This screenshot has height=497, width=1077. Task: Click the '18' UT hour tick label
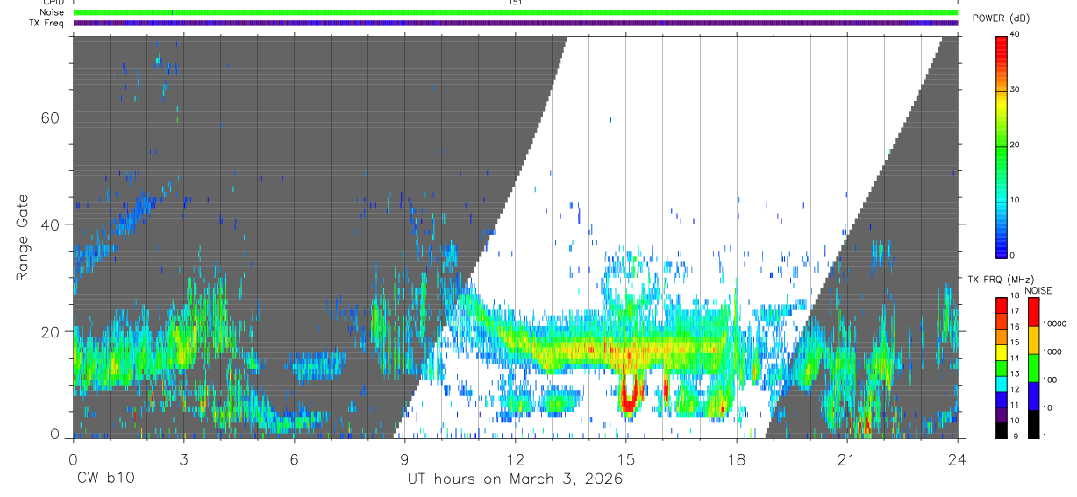737,458
